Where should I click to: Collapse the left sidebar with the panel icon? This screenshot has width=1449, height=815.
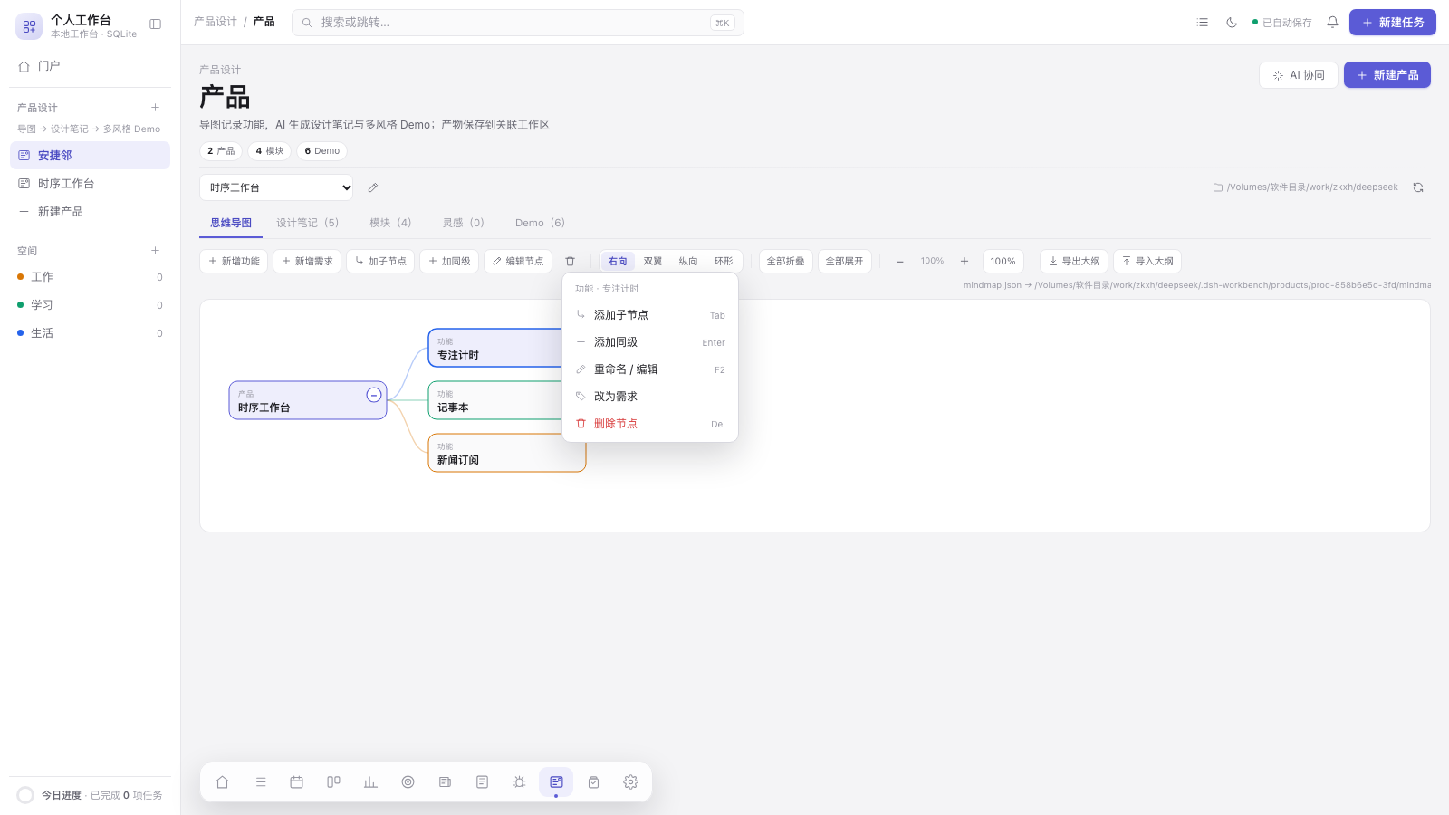click(156, 24)
